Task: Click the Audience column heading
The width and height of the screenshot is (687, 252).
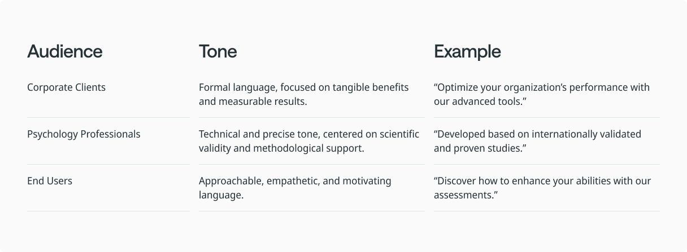Action: click(x=64, y=51)
